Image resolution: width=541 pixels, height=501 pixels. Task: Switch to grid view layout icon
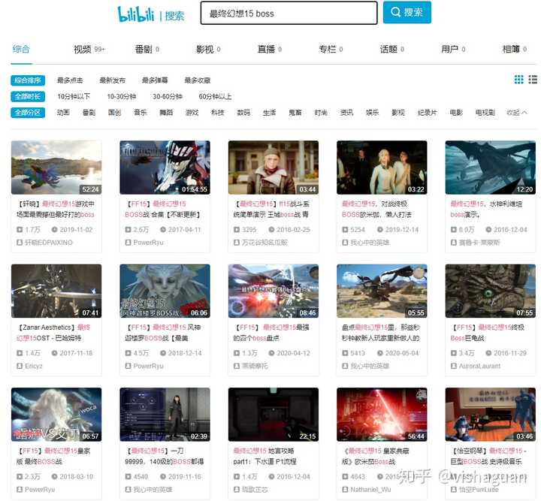click(518, 80)
